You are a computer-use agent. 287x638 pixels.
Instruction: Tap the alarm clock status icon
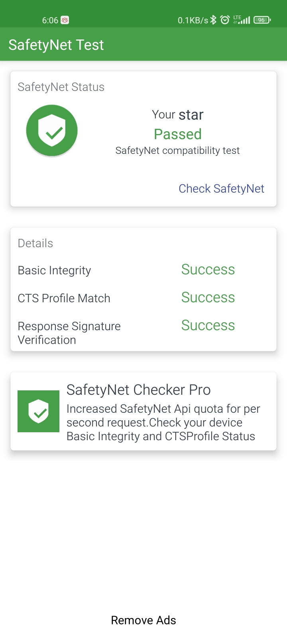click(225, 20)
